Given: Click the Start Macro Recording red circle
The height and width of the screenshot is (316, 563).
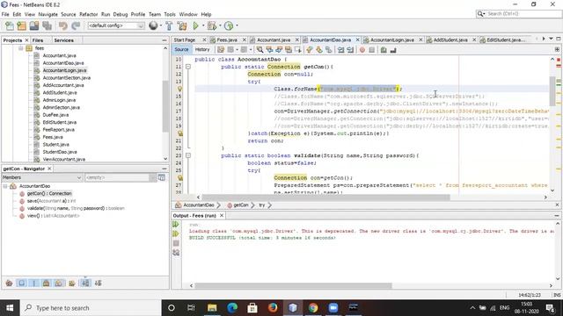Looking at the screenshot, I should tap(362, 50).
